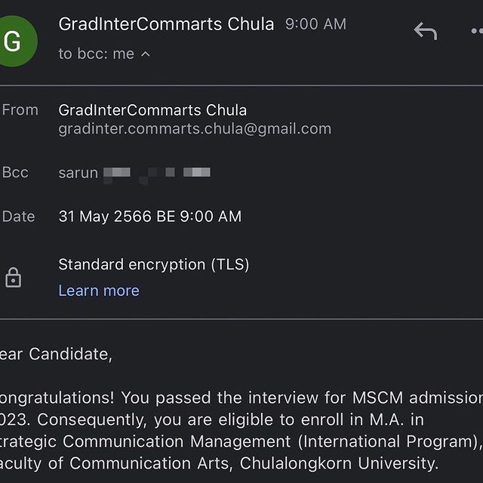Viewport: 483px width, 483px height.
Task: Click the lock encryption icon
Action: coord(14,277)
